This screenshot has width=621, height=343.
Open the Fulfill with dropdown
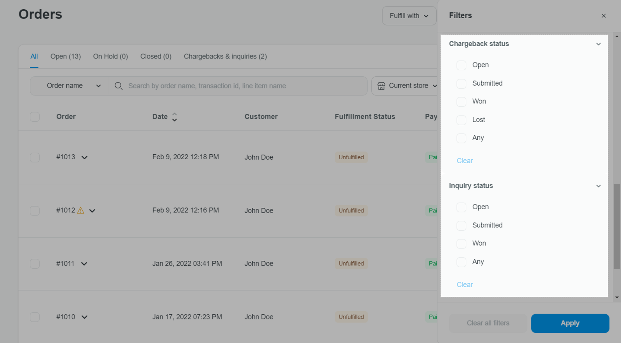(409, 16)
